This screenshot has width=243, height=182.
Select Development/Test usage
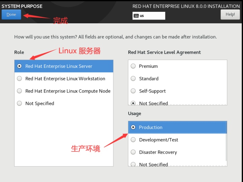tap(178, 140)
